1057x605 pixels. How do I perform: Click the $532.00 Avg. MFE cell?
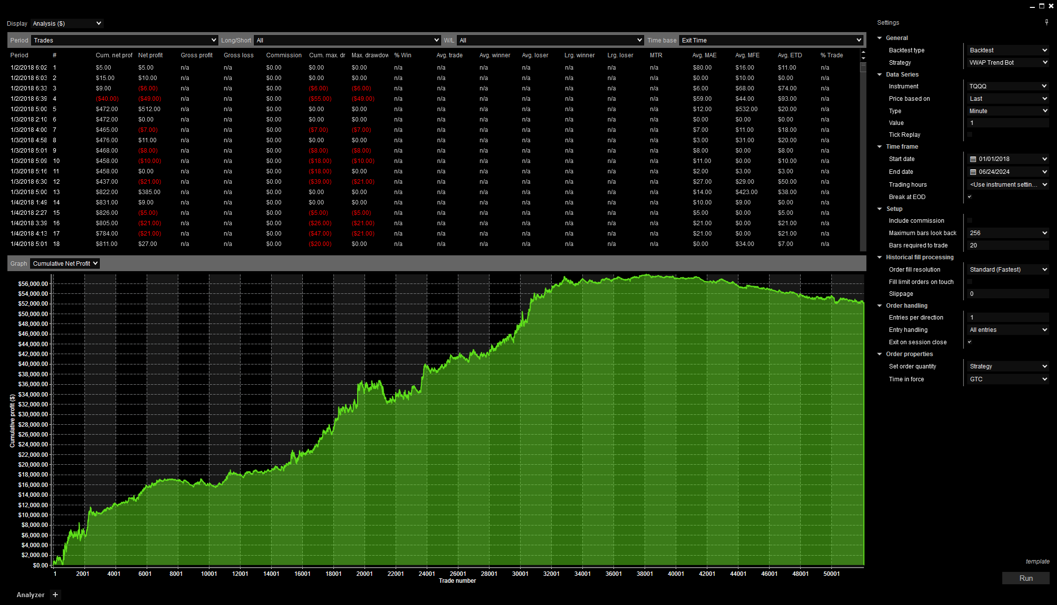[746, 109]
